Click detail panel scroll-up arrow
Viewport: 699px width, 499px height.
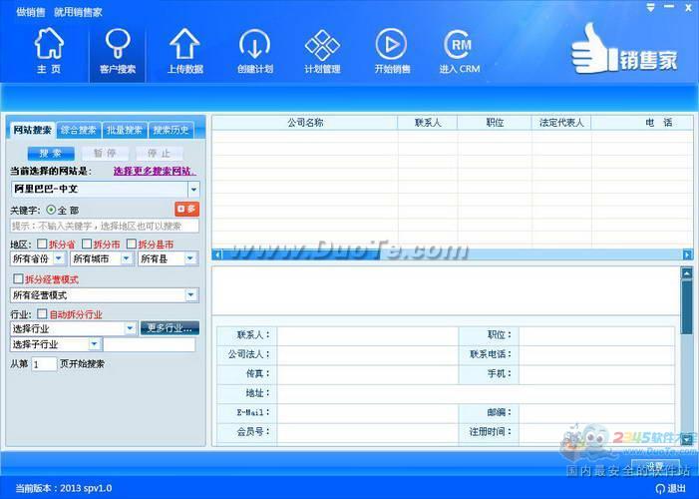click(687, 273)
